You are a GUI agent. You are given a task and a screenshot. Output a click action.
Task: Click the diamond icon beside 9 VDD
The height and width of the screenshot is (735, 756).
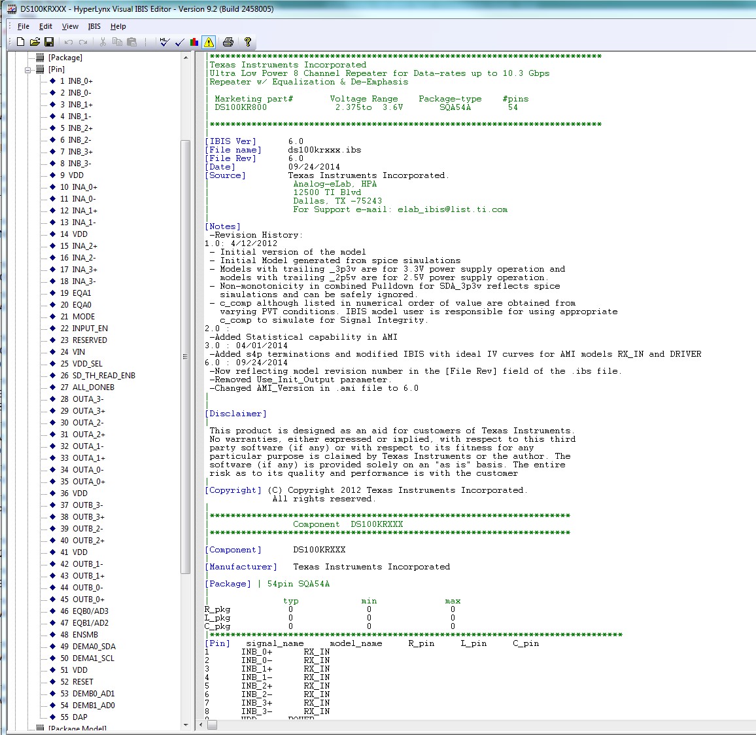53,175
